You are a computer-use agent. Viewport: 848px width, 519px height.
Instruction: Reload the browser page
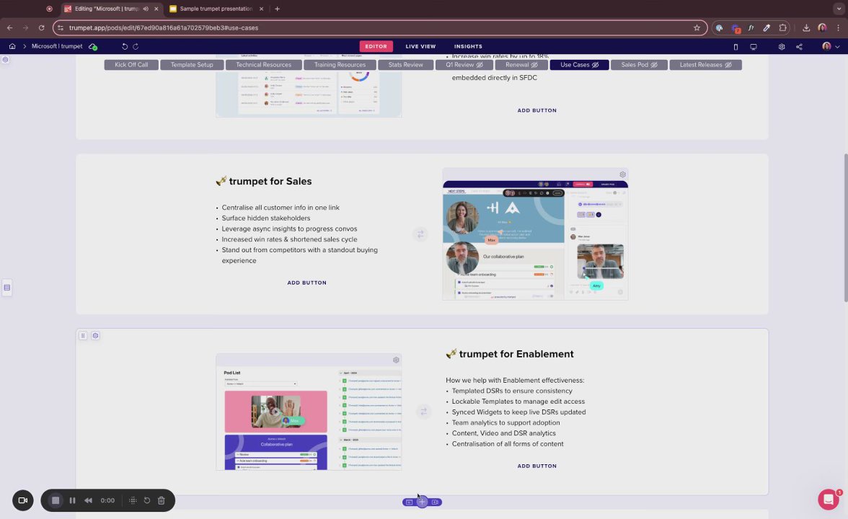[41, 27]
